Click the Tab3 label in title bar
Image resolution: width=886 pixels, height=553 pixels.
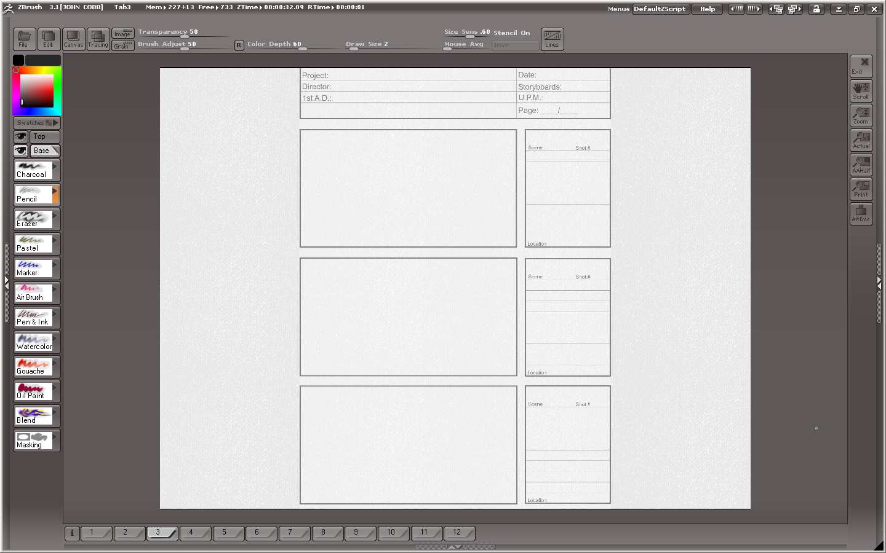pyautogui.click(x=122, y=7)
